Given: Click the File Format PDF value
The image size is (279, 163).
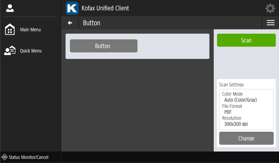Looking at the screenshot, I should tap(228, 112).
